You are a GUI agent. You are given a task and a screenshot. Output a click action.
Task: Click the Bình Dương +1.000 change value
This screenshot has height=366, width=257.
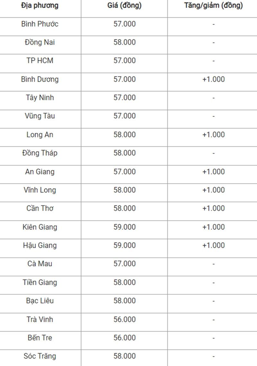213,79
